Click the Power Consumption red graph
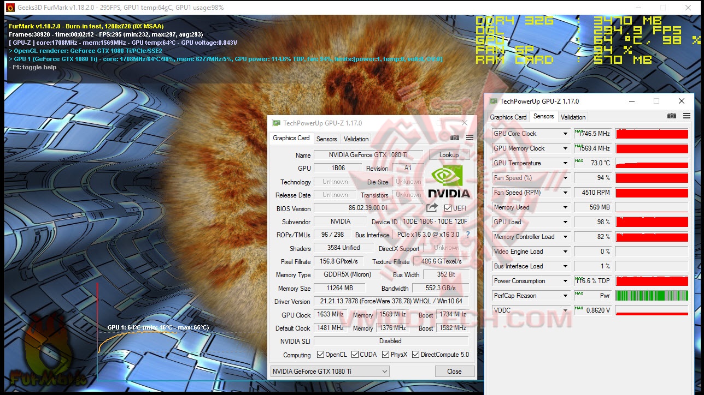Image resolution: width=704 pixels, height=395 pixels. pyautogui.click(x=652, y=281)
